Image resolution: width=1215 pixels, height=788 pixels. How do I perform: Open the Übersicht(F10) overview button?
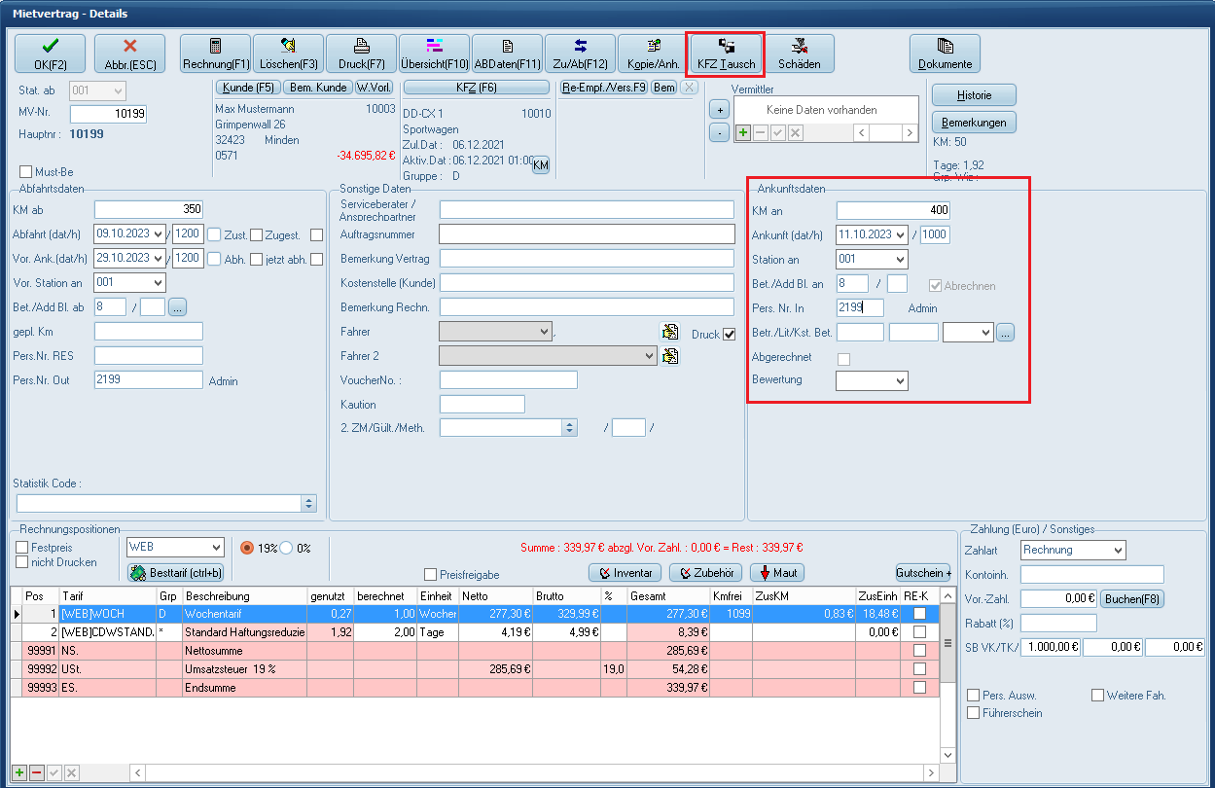tap(434, 54)
